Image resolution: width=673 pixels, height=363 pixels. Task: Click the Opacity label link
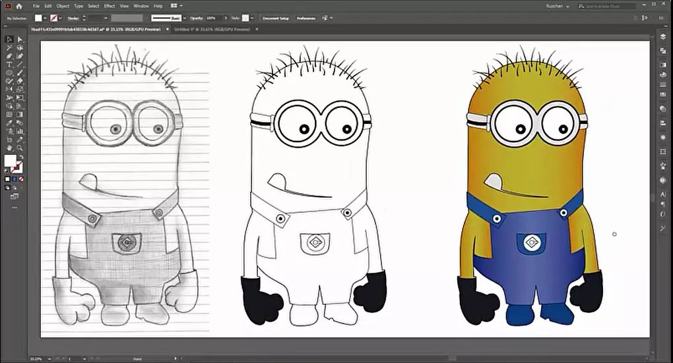(x=197, y=18)
